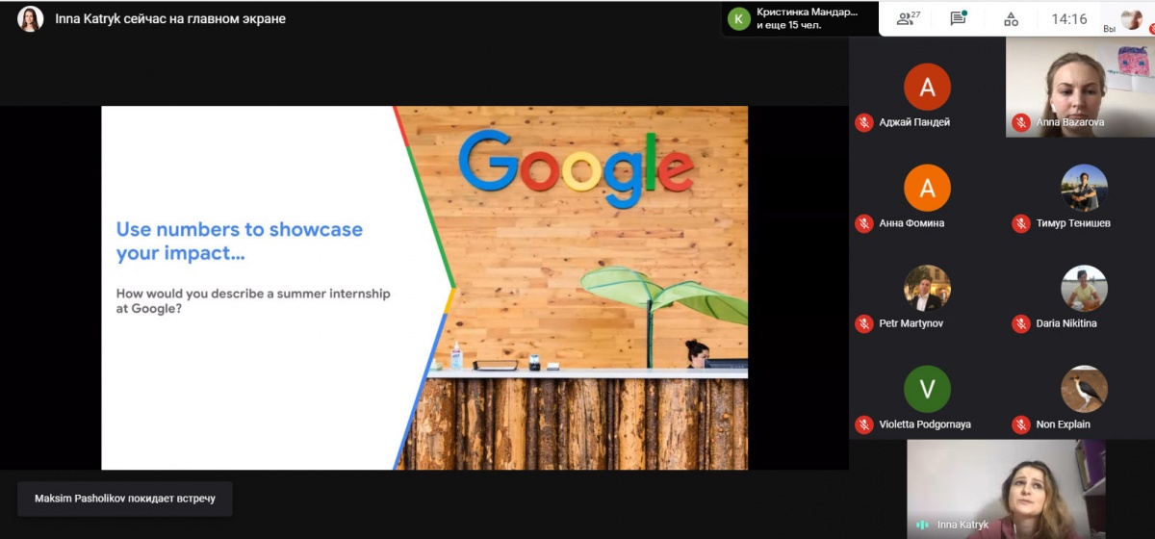Viewport: 1155px width, 539px height.
Task: Click the 'Use numbers to showcase your impact...' heading
Action: tap(240, 241)
